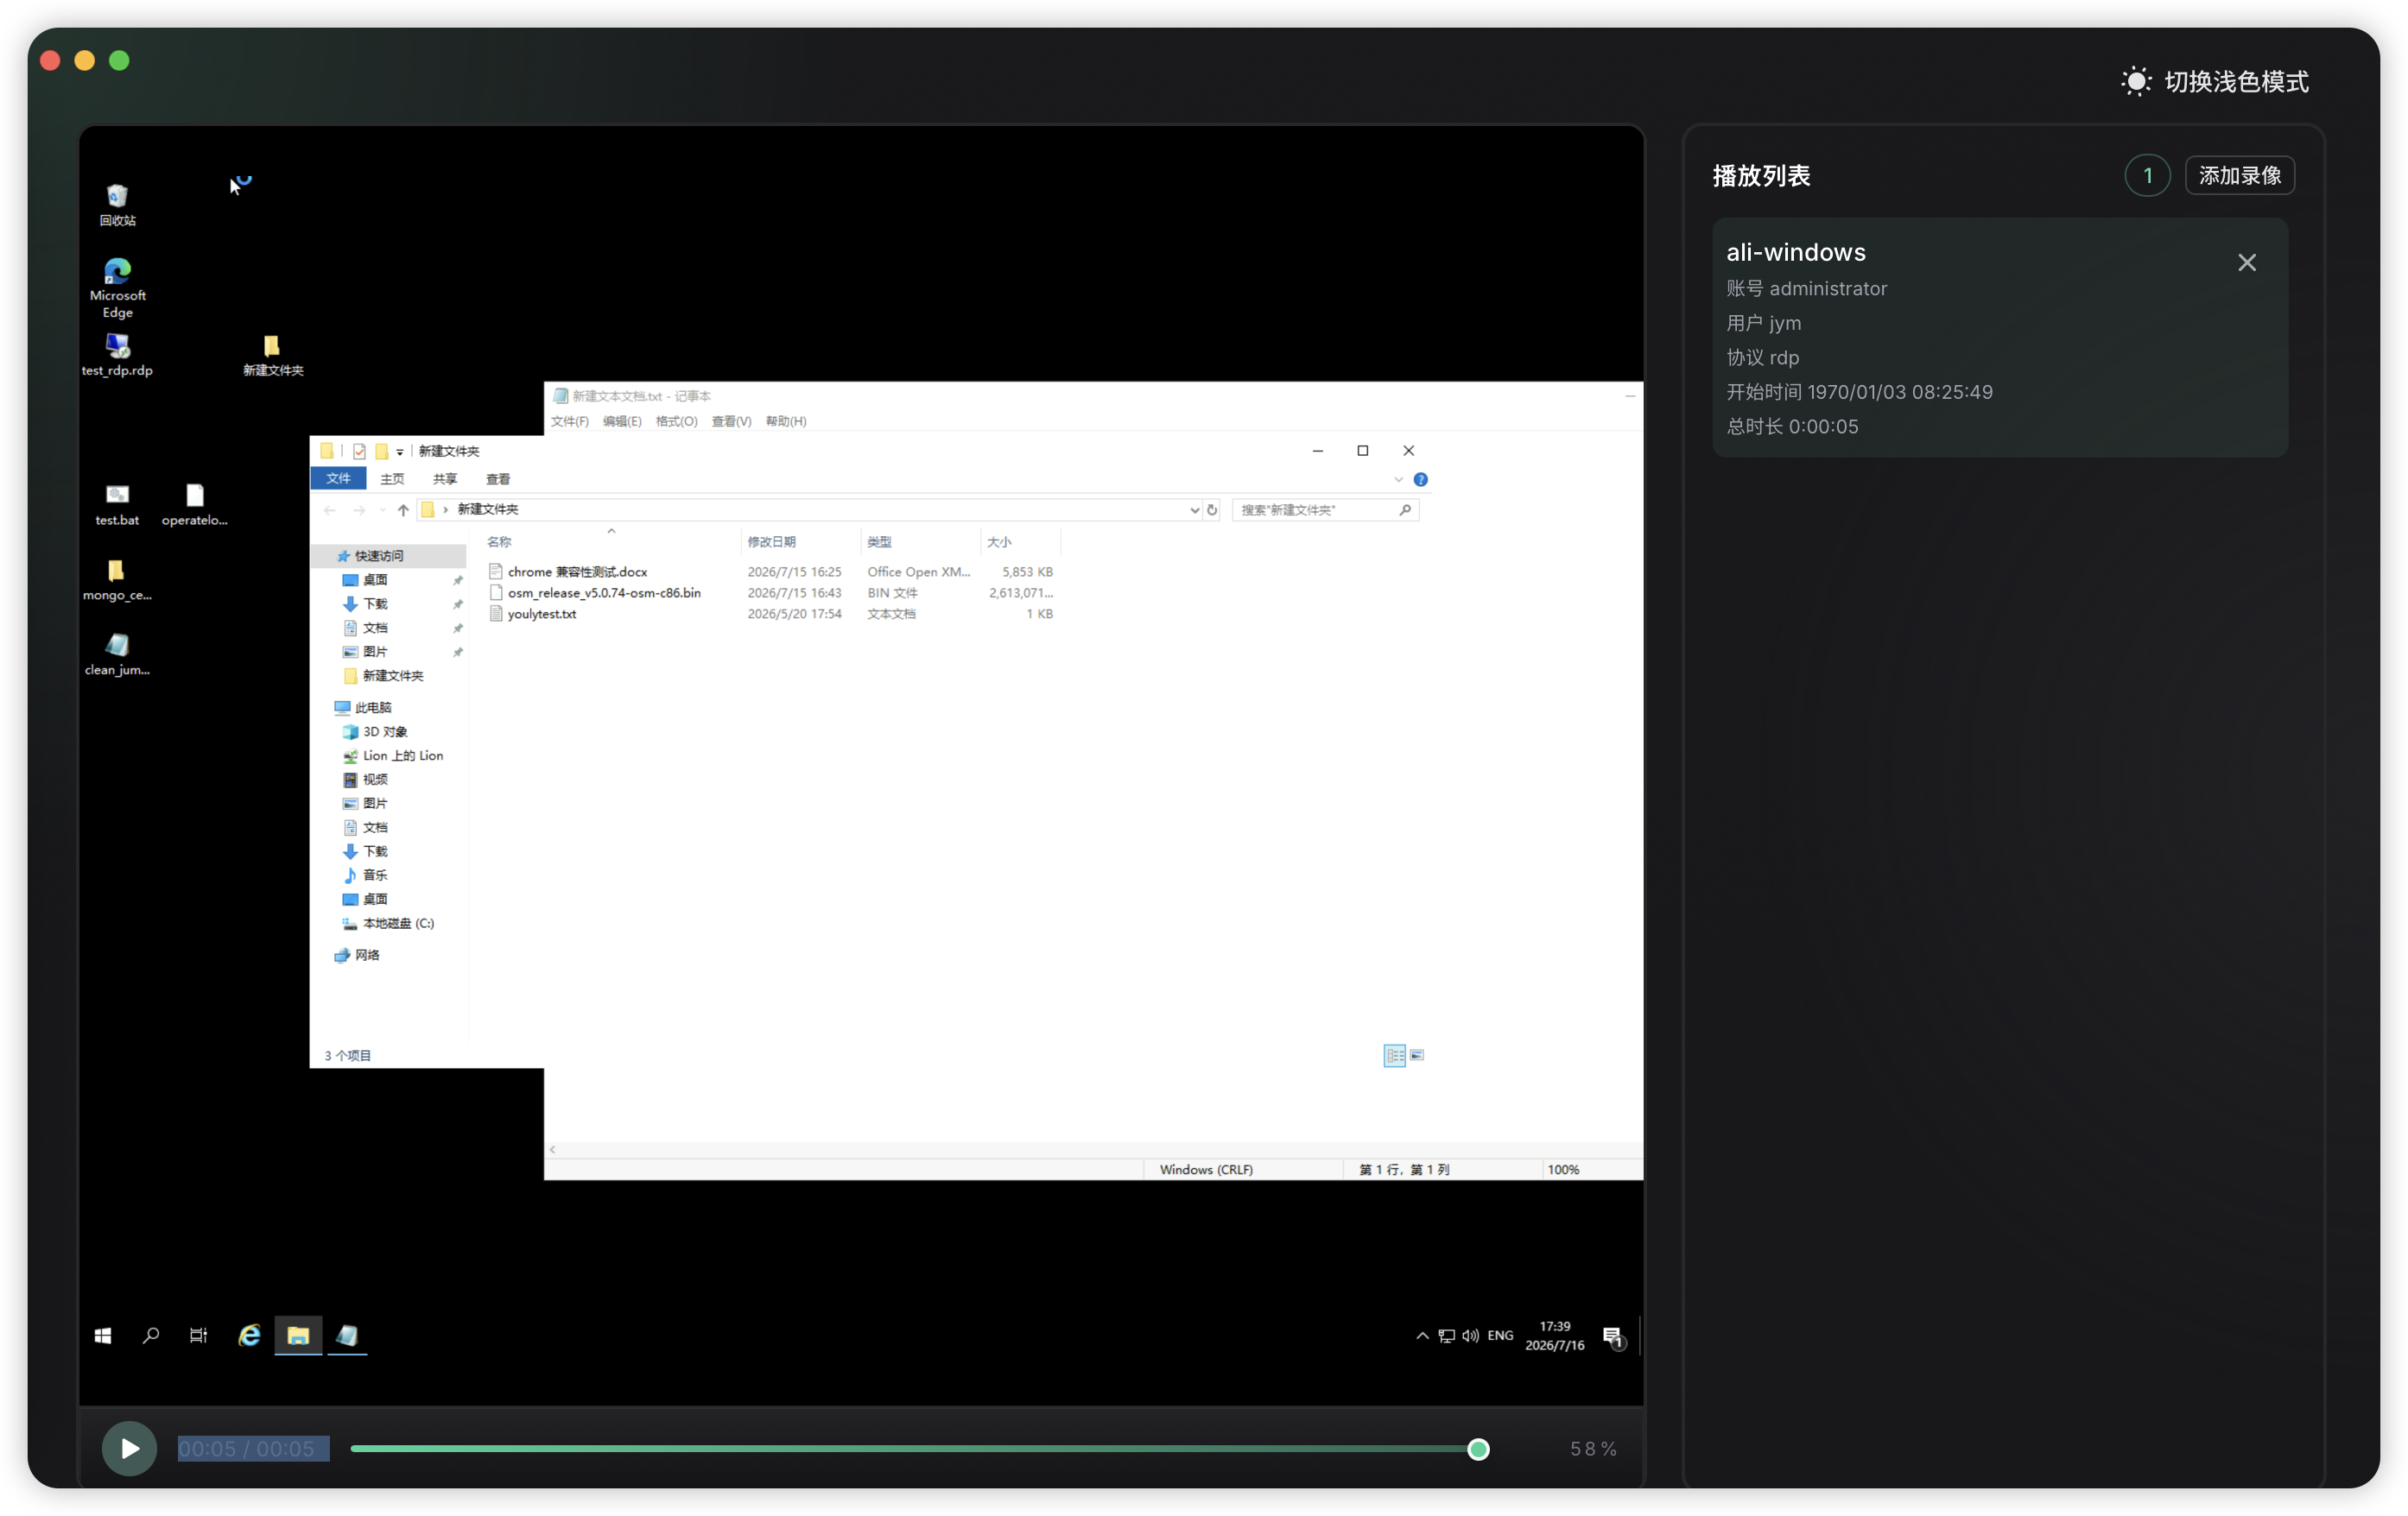Expand the explorer ribbon chevron

1398,480
